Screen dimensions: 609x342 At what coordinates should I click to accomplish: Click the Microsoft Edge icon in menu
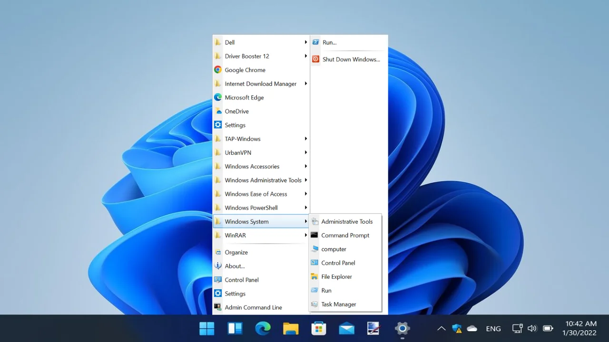[218, 97]
